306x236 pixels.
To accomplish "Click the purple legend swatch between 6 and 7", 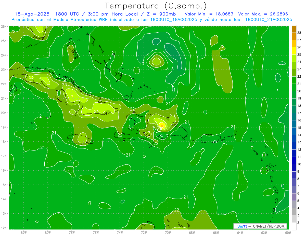I will click(x=294, y=190).
